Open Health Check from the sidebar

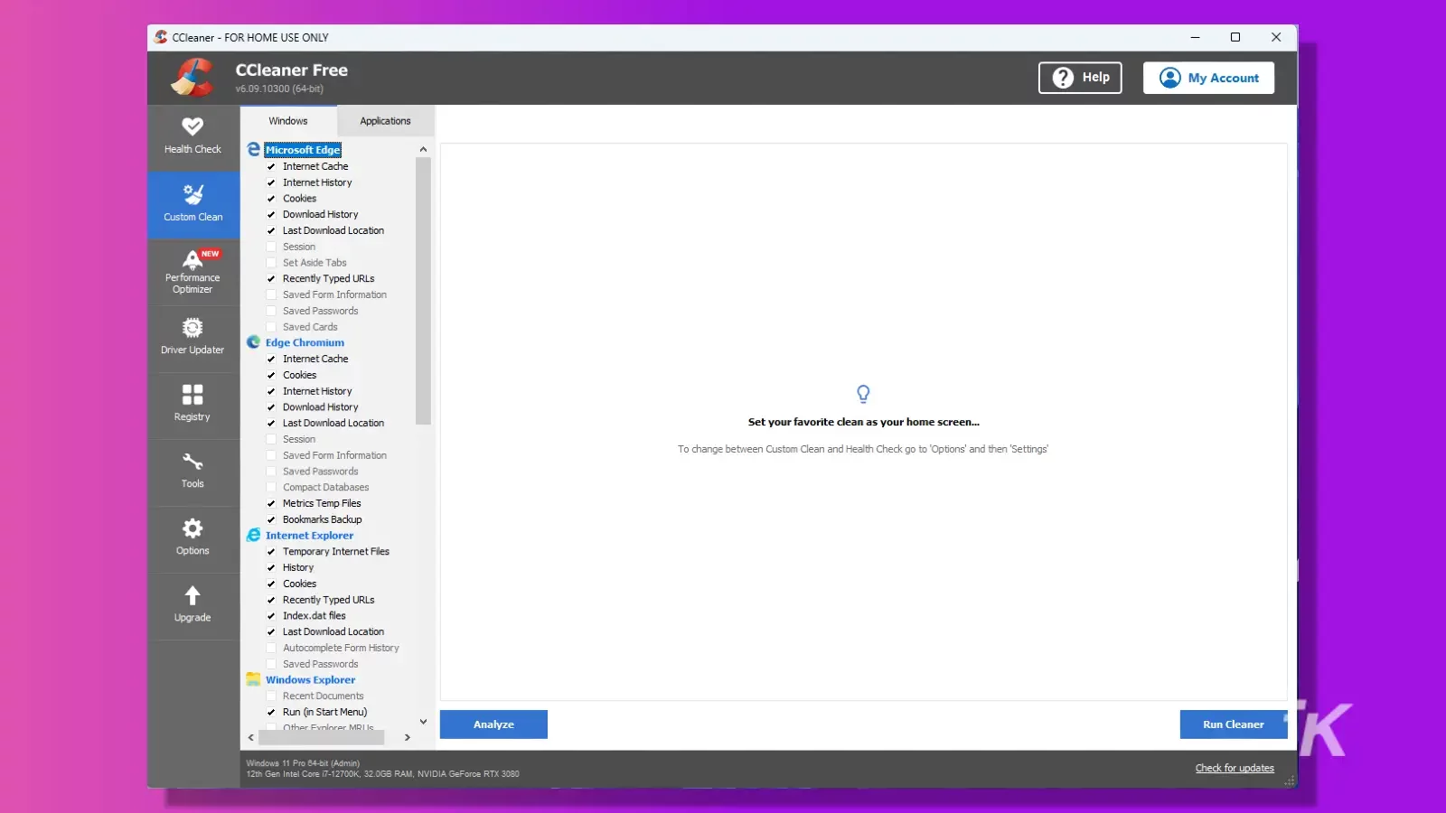(x=192, y=137)
